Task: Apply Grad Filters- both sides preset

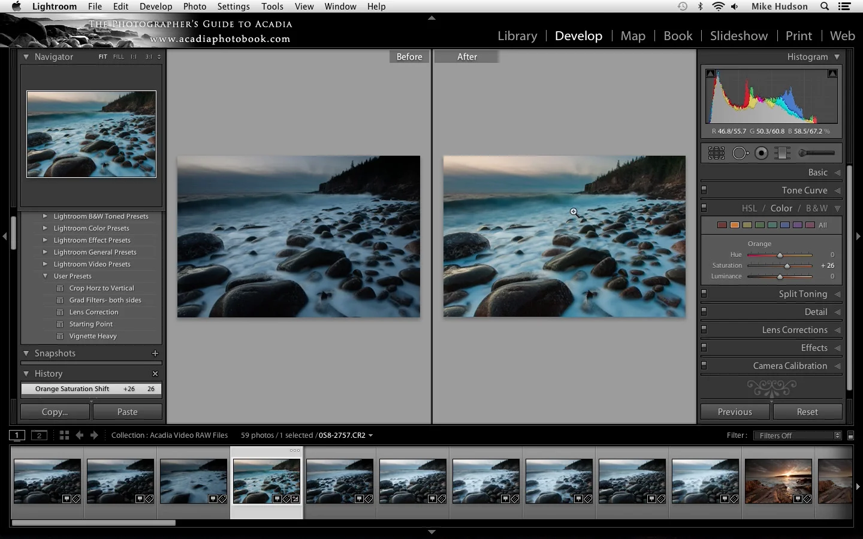Action: point(105,300)
